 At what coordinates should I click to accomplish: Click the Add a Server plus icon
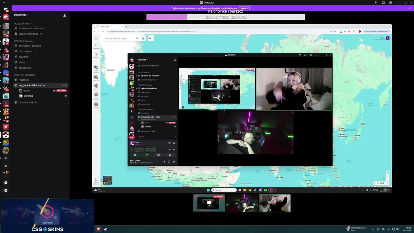(6, 183)
